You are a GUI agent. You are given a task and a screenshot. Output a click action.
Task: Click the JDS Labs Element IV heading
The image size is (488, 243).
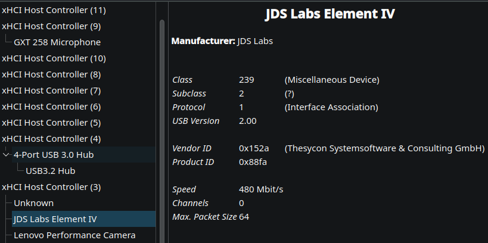pos(330,14)
